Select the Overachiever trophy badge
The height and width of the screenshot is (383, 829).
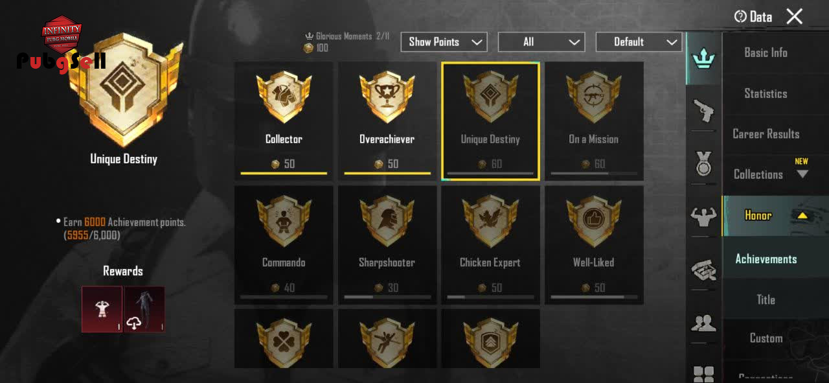point(387,121)
